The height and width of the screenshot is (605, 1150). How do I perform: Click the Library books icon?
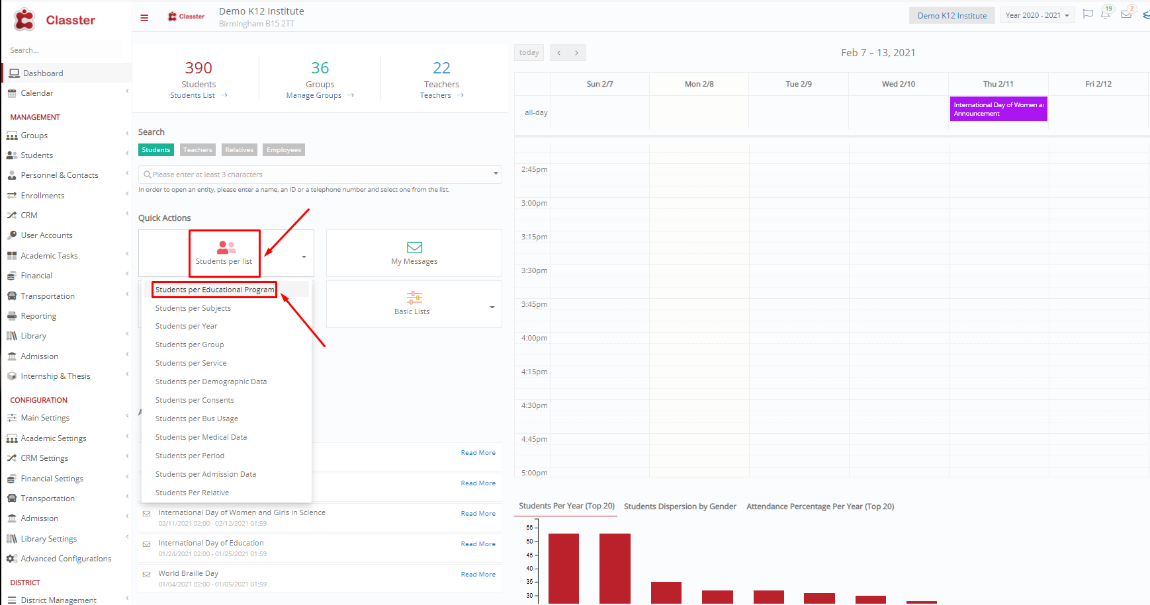click(12, 336)
